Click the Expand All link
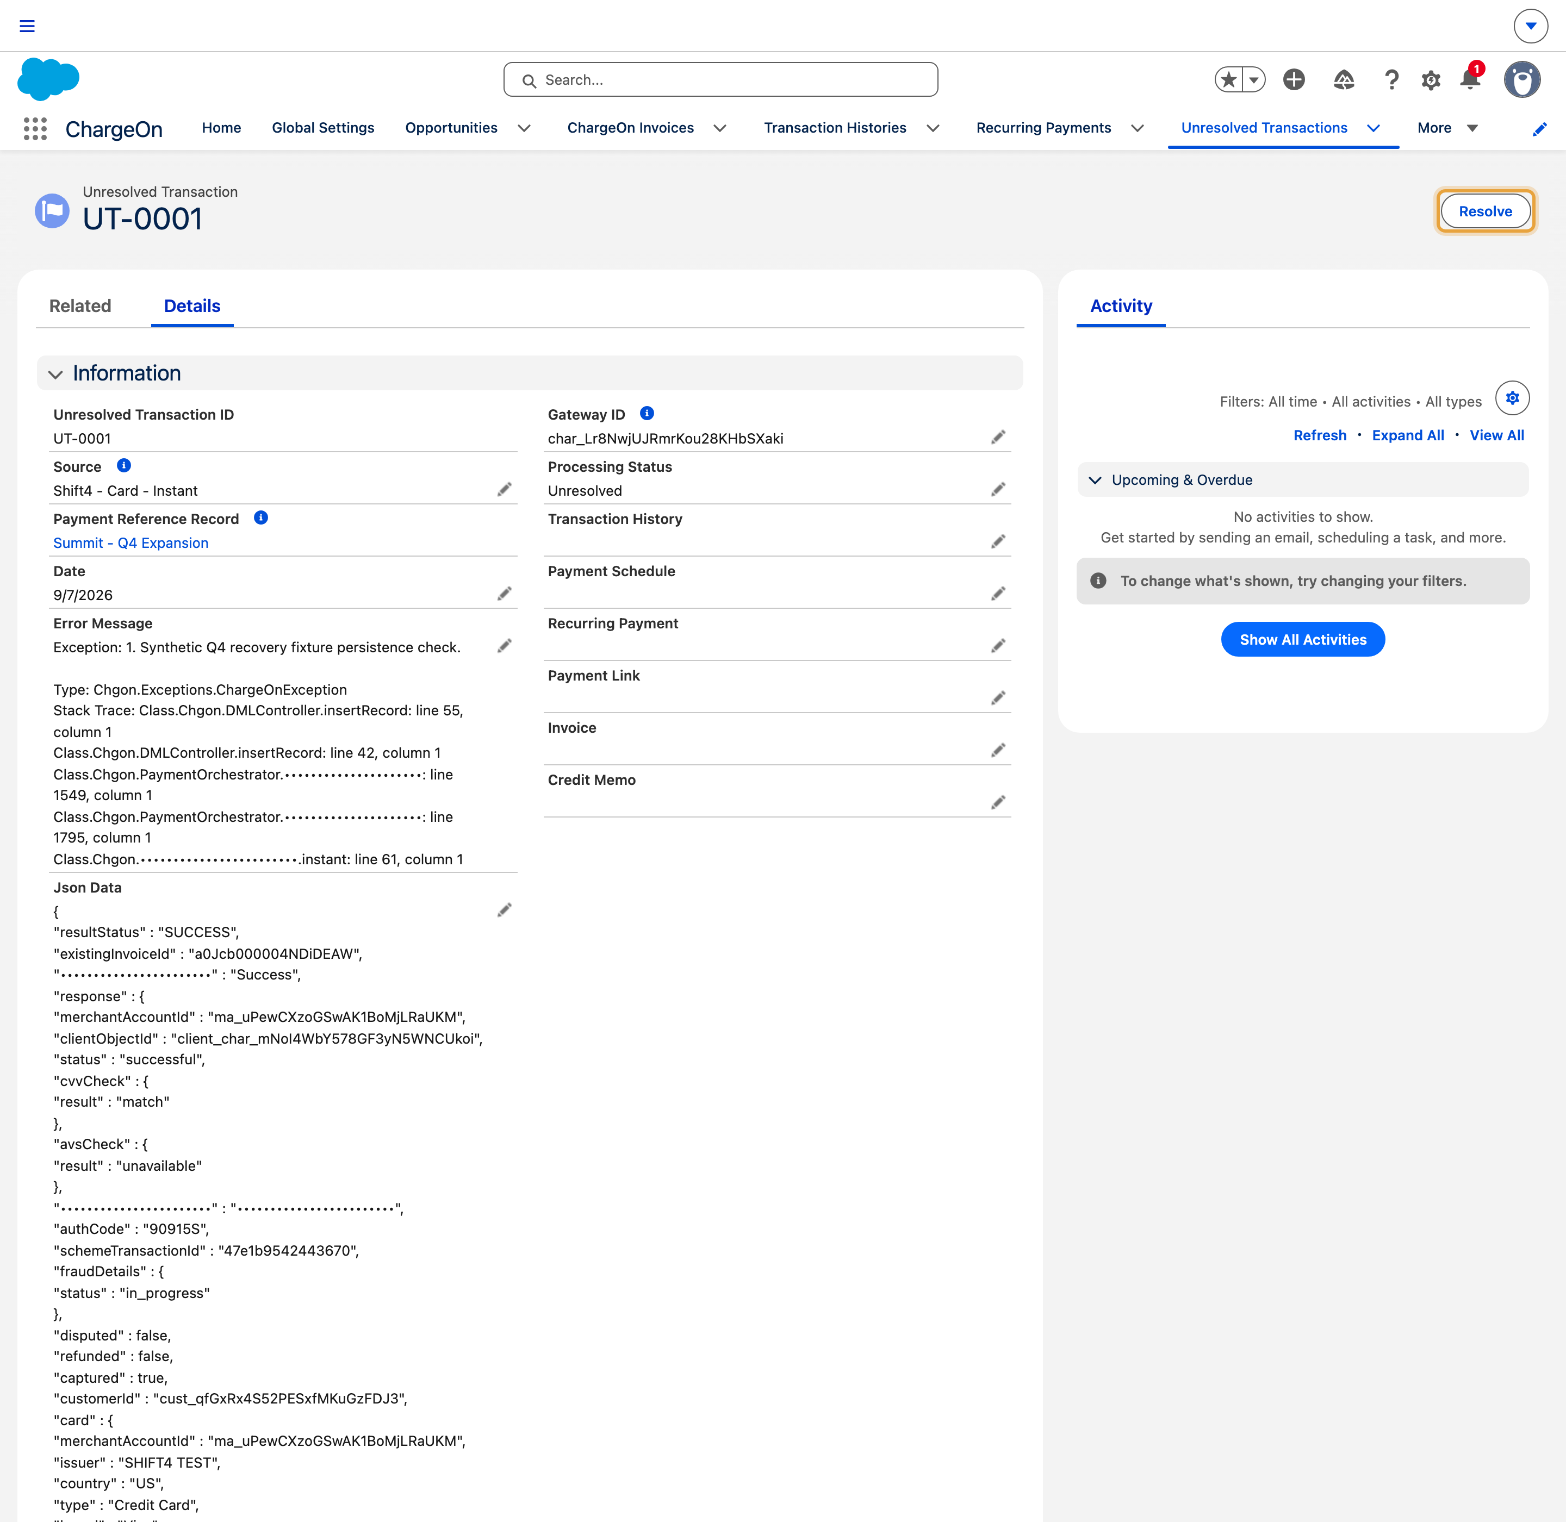This screenshot has width=1566, height=1522. 1408,435
